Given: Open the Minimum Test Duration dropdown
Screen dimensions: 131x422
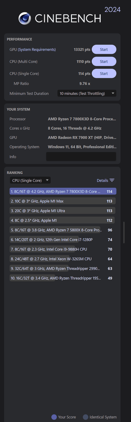Looking at the screenshot, I should coord(87,93).
